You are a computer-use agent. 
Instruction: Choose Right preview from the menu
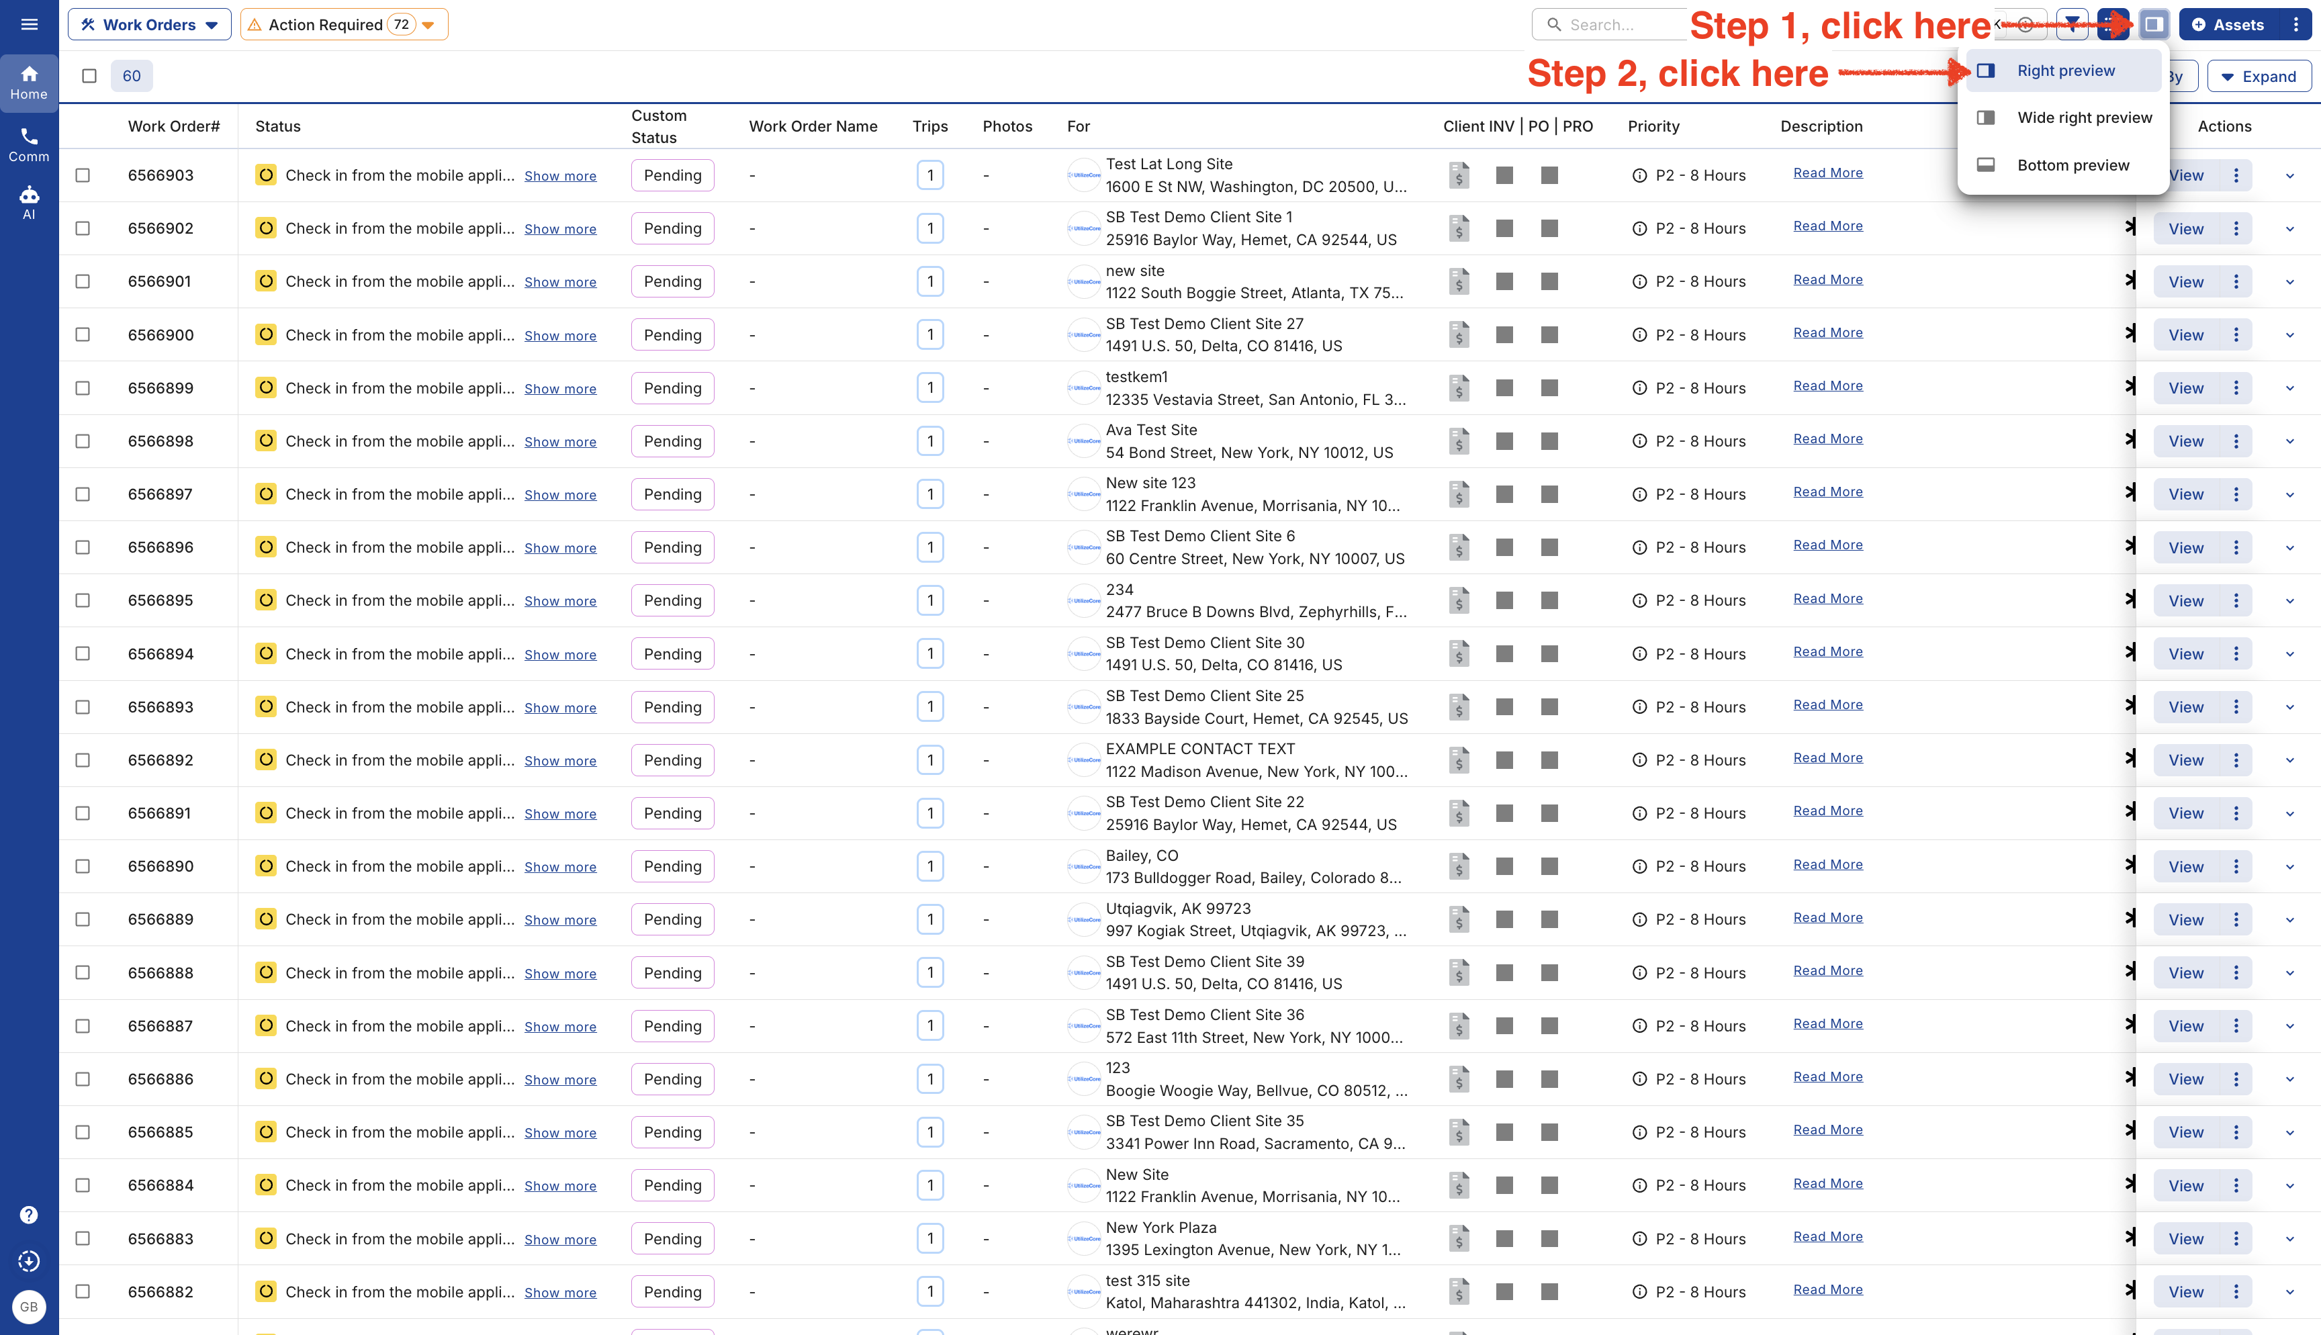coord(2062,71)
